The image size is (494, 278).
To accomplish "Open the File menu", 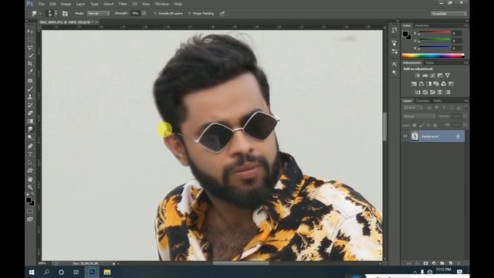I will [41, 4].
